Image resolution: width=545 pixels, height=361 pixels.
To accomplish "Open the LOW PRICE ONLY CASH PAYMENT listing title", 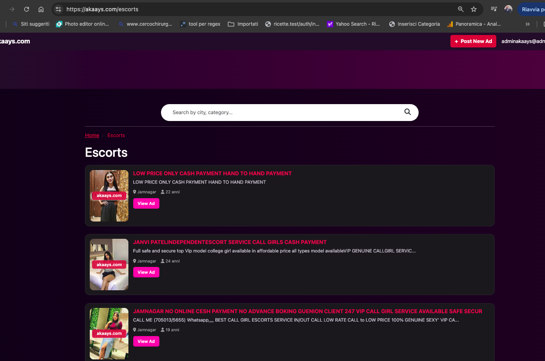I will pyautogui.click(x=212, y=173).
